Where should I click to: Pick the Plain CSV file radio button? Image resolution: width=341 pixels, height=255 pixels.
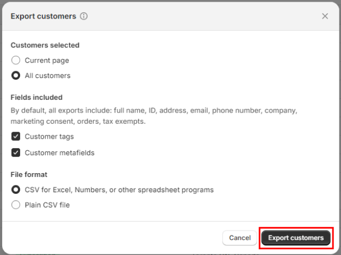pyautogui.click(x=16, y=205)
